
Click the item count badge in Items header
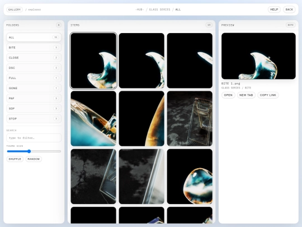point(209,25)
